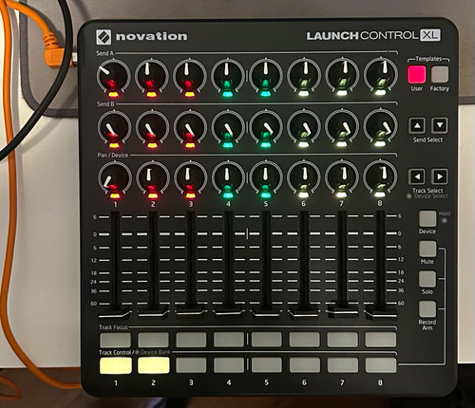Touch the Send B knob on channel 8
Viewport: 475px width, 408px height.
pos(381,126)
